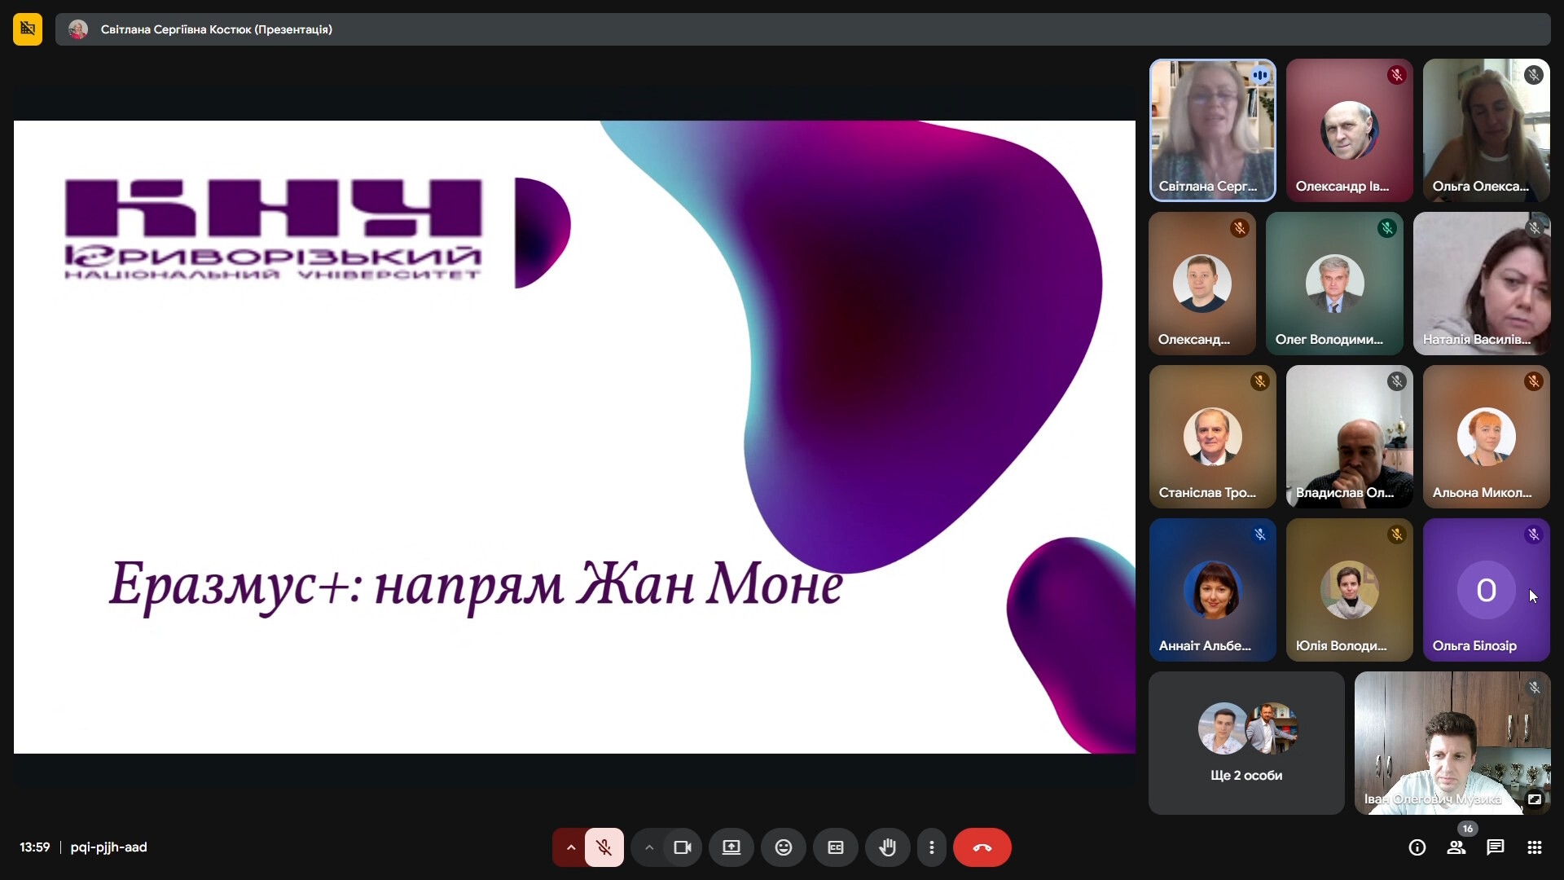This screenshot has height=880, width=1564.
Task: Start presenting your screen
Action: [x=731, y=847]
